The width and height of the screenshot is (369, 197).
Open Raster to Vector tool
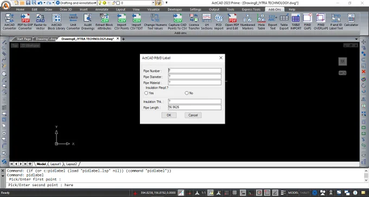tap(40, 22)
